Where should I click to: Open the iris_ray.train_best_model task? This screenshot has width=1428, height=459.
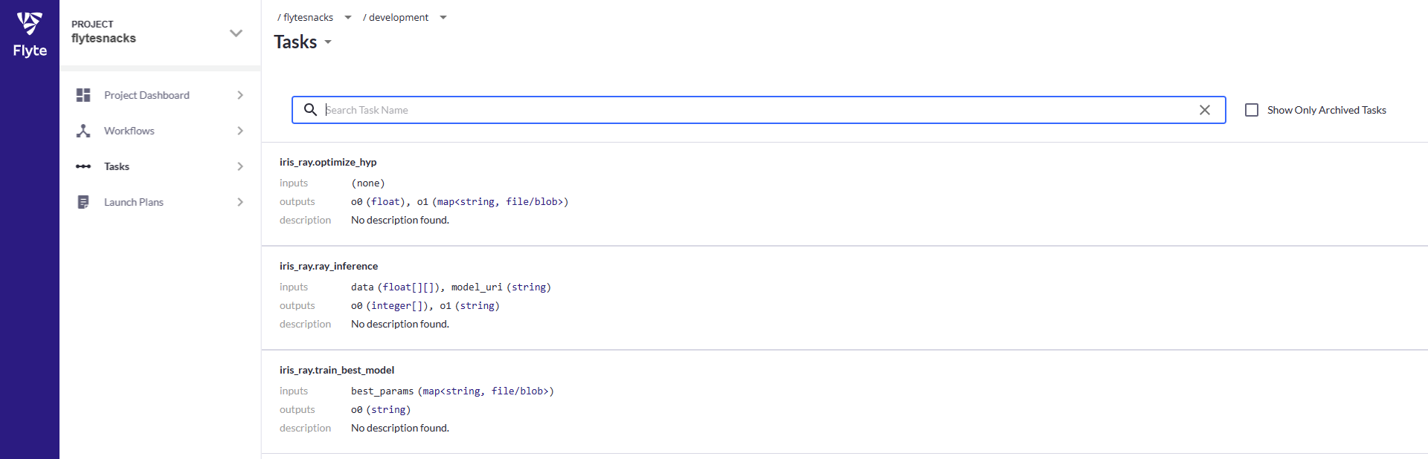(x=337, y=370)
